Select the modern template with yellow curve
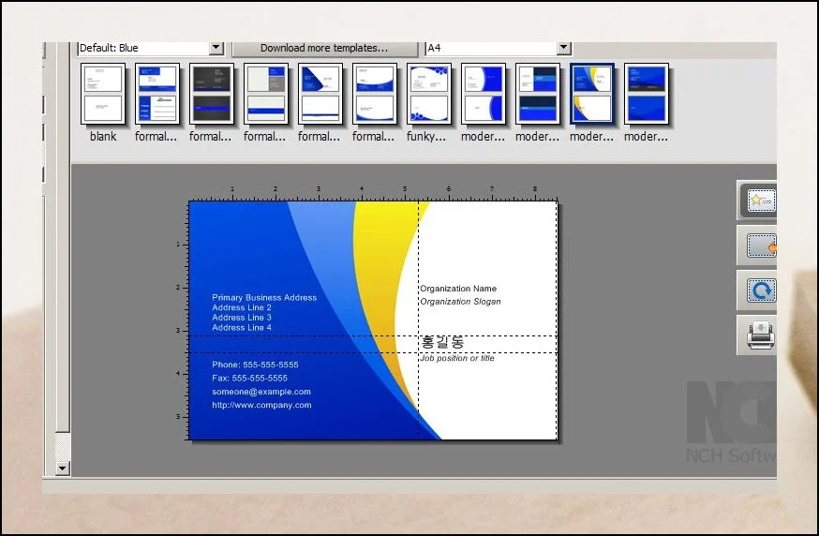Image resolution: width=819 pixels, height=536 pixels. pyautogui.click(x=592, y=94)
